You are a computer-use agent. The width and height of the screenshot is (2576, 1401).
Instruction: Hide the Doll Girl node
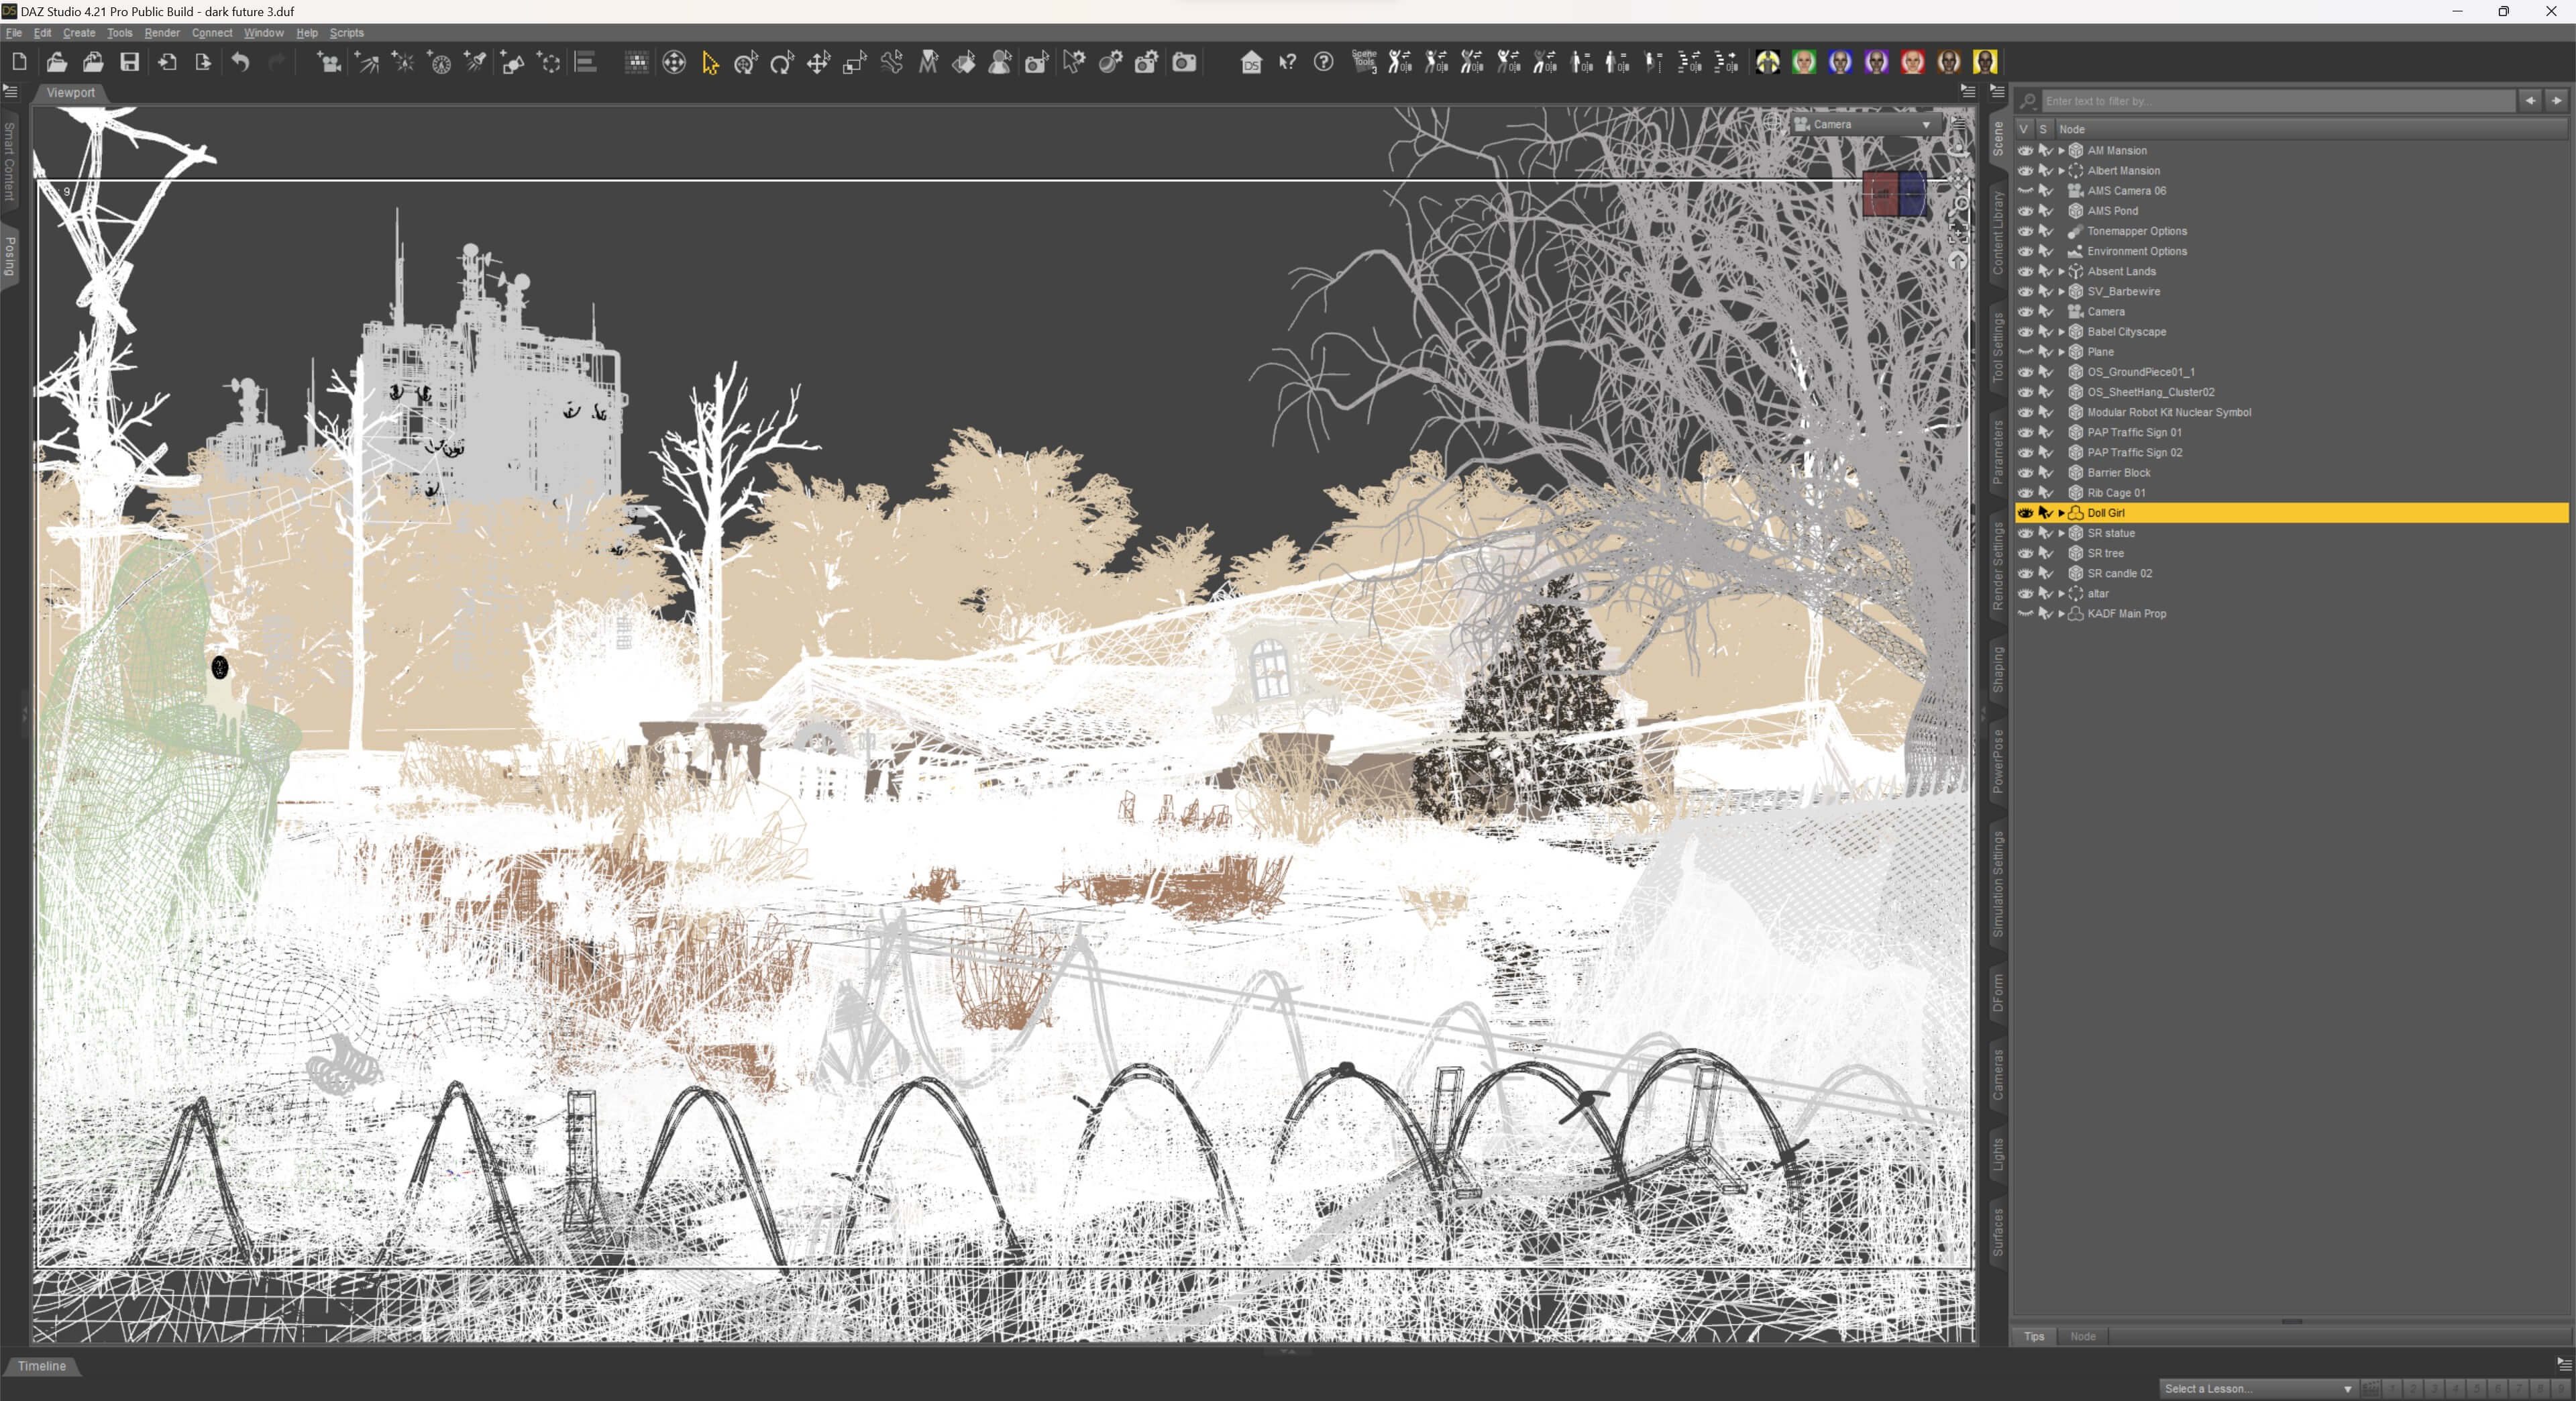2025,513
